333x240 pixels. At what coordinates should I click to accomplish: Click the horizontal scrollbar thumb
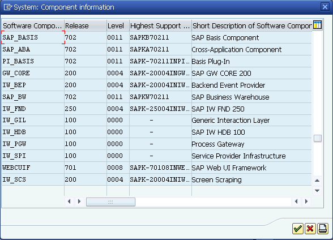(110, 202)
